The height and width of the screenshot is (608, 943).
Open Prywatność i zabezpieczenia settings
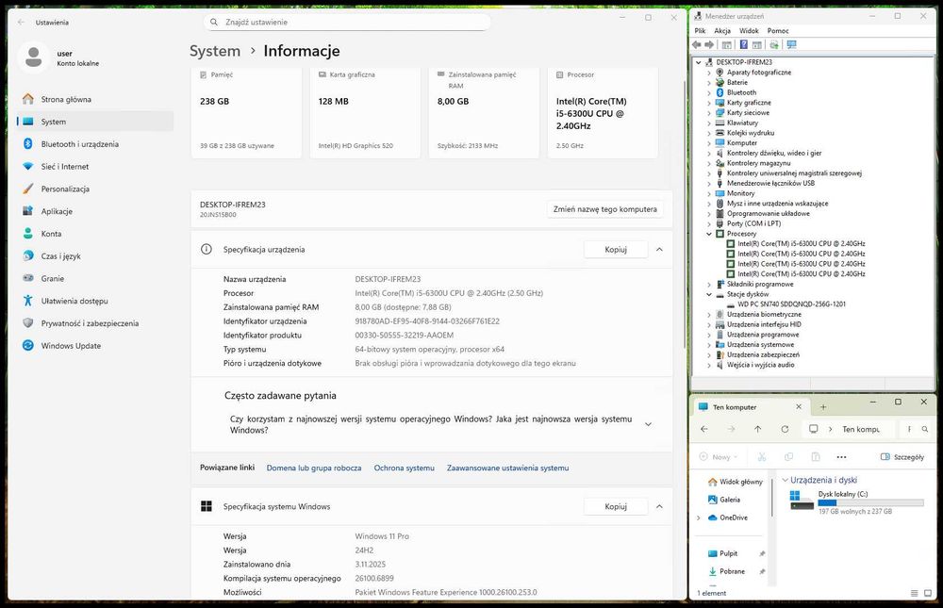coord(96,323)
